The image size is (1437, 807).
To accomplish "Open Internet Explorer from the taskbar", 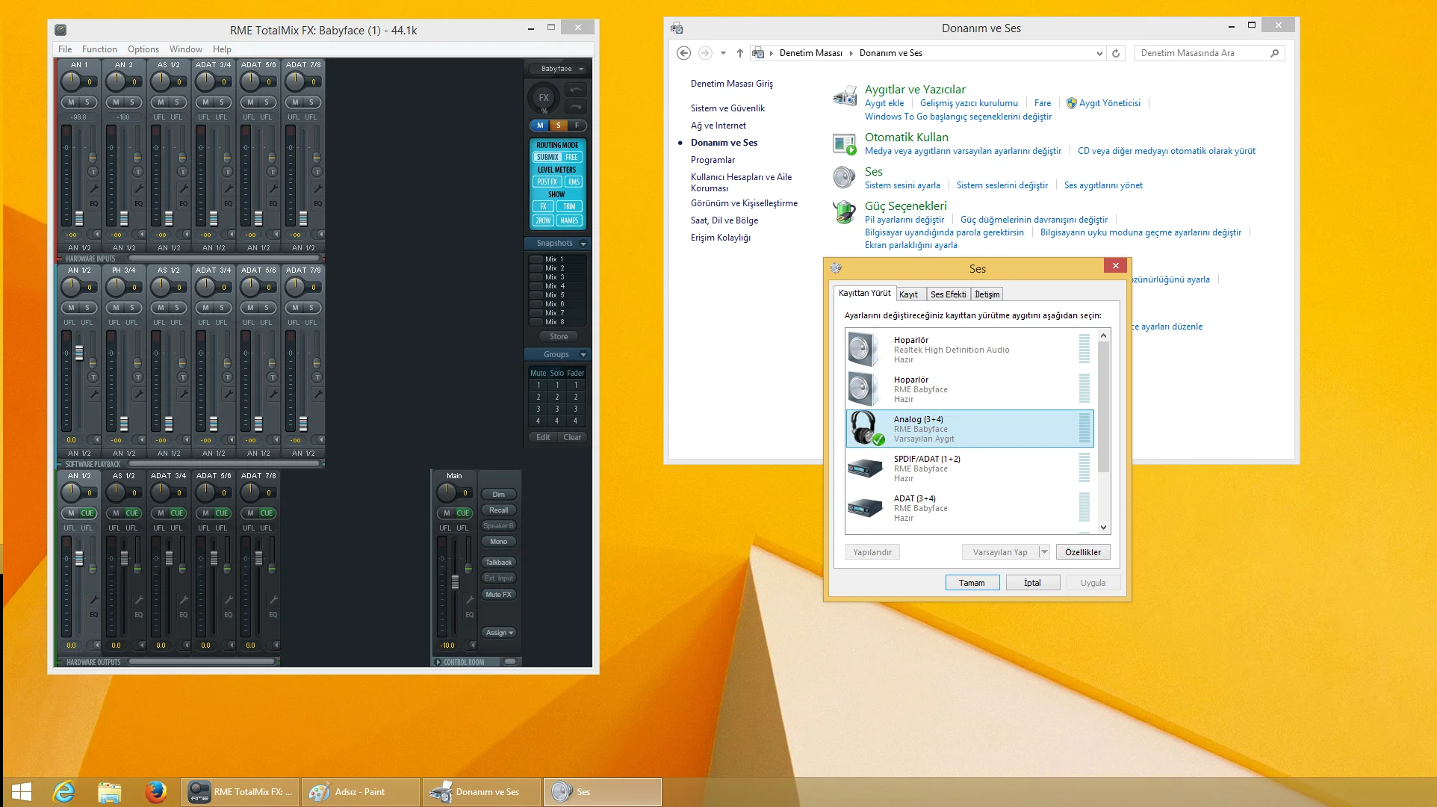I will click(64, 792).
